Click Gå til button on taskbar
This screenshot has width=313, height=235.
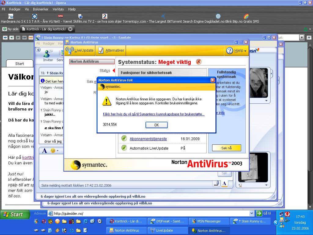pos(263,213)
